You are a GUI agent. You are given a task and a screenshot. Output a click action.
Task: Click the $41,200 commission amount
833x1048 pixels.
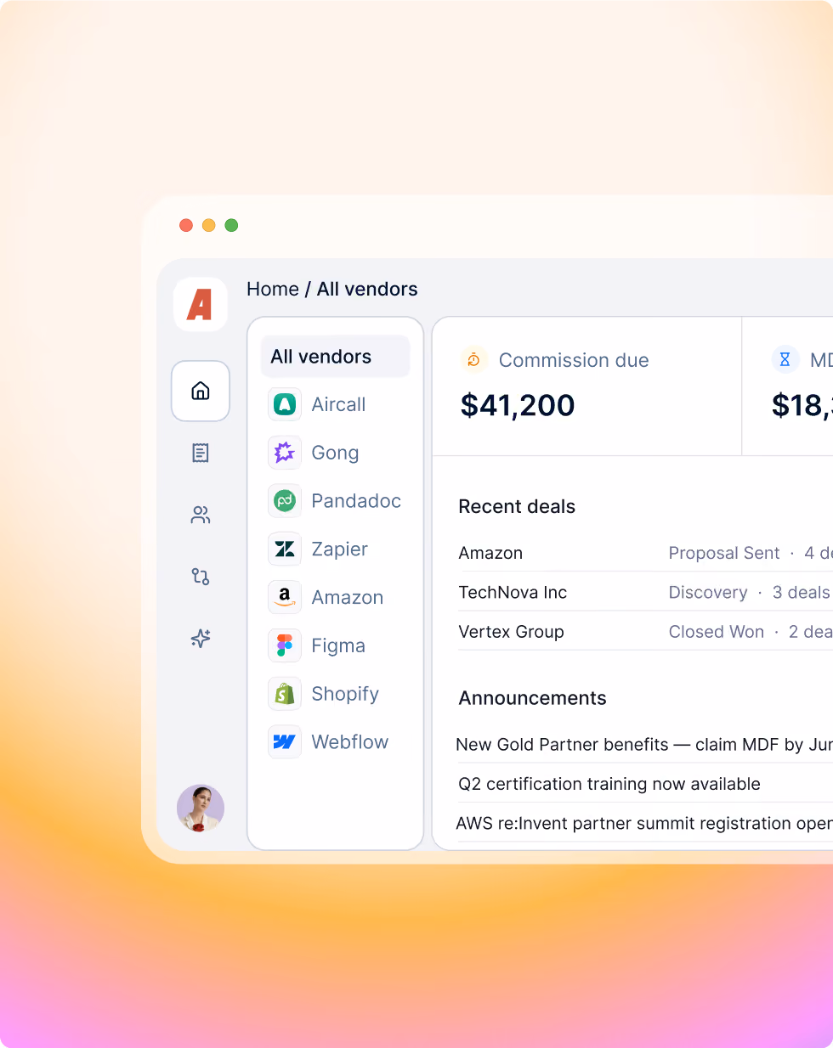coord(518,405)
